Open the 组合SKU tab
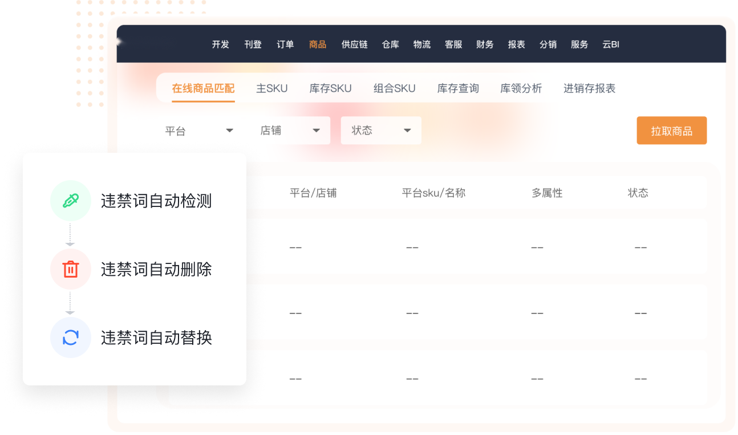738x435 pixels. (x=394, y=88)
